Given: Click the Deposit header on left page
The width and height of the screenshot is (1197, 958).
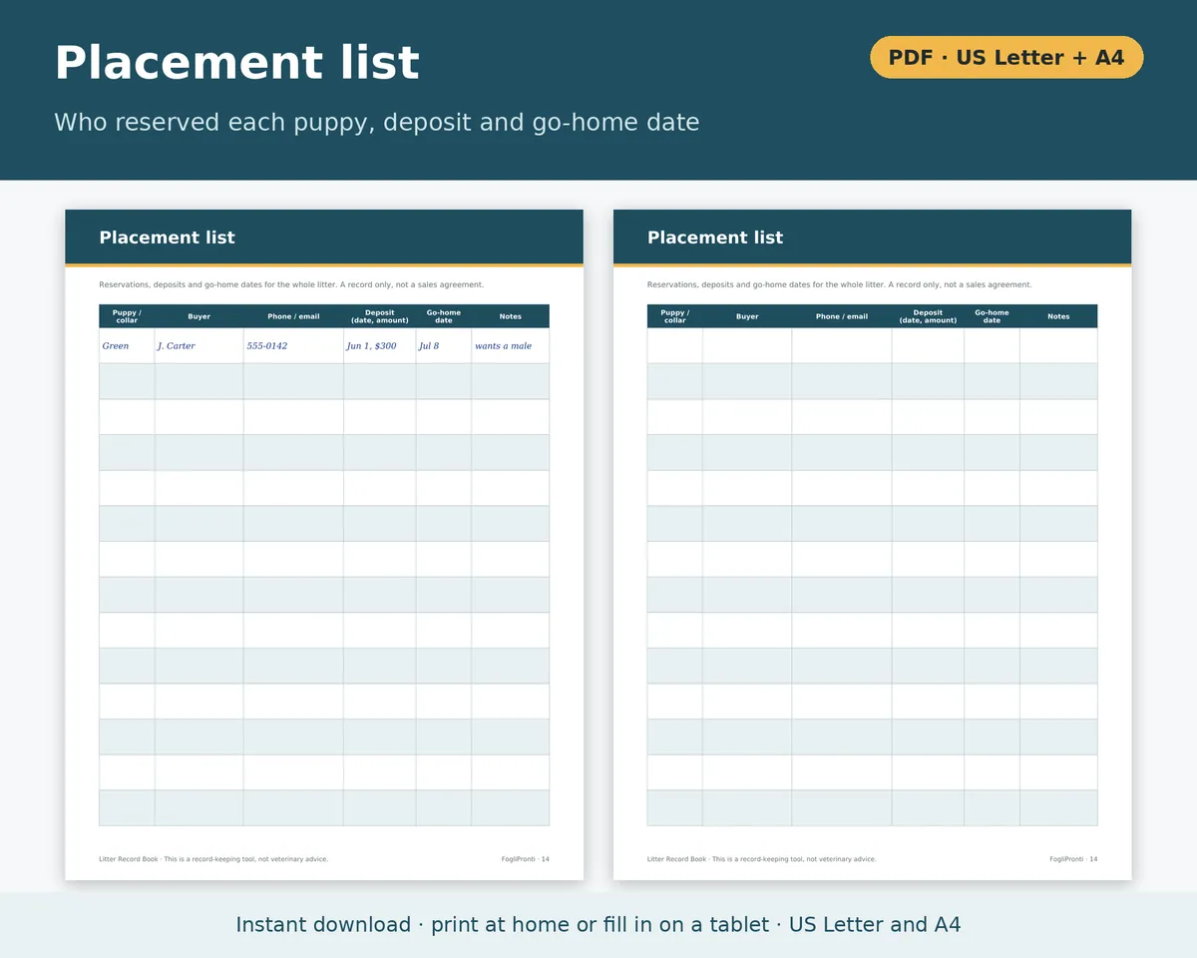Looking at the screenshot, I should pyautogui.click(x=379, y=316).
